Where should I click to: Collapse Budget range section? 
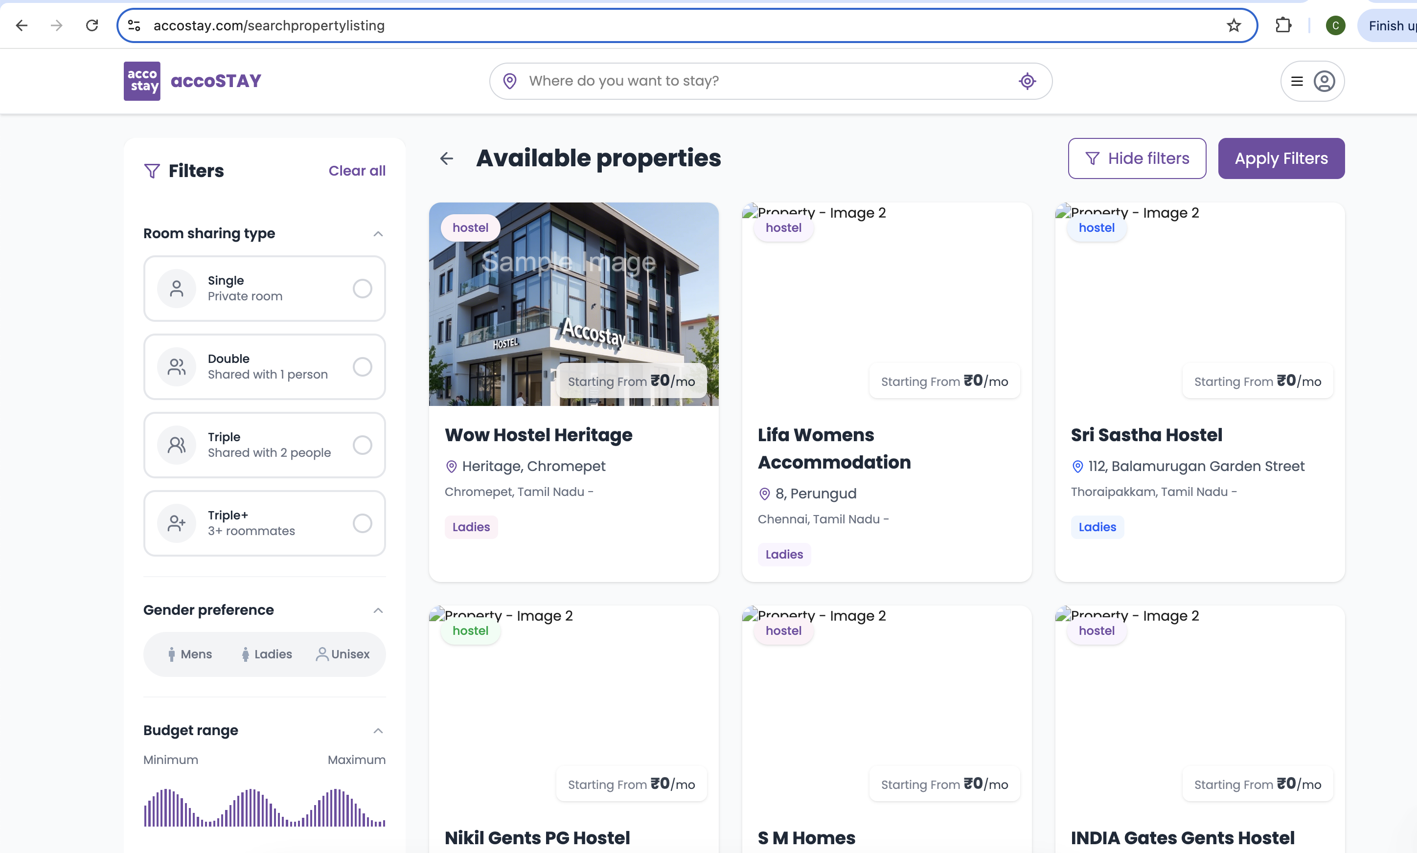click(378, 731)
